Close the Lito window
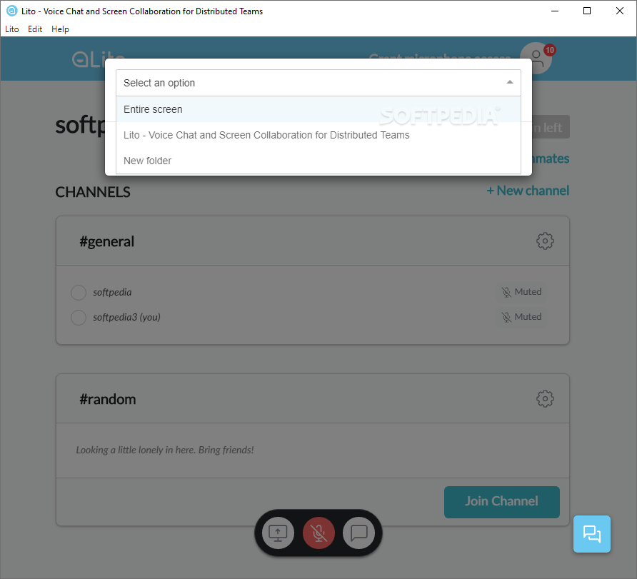This screenshot has width=637, height=579. 620,11
